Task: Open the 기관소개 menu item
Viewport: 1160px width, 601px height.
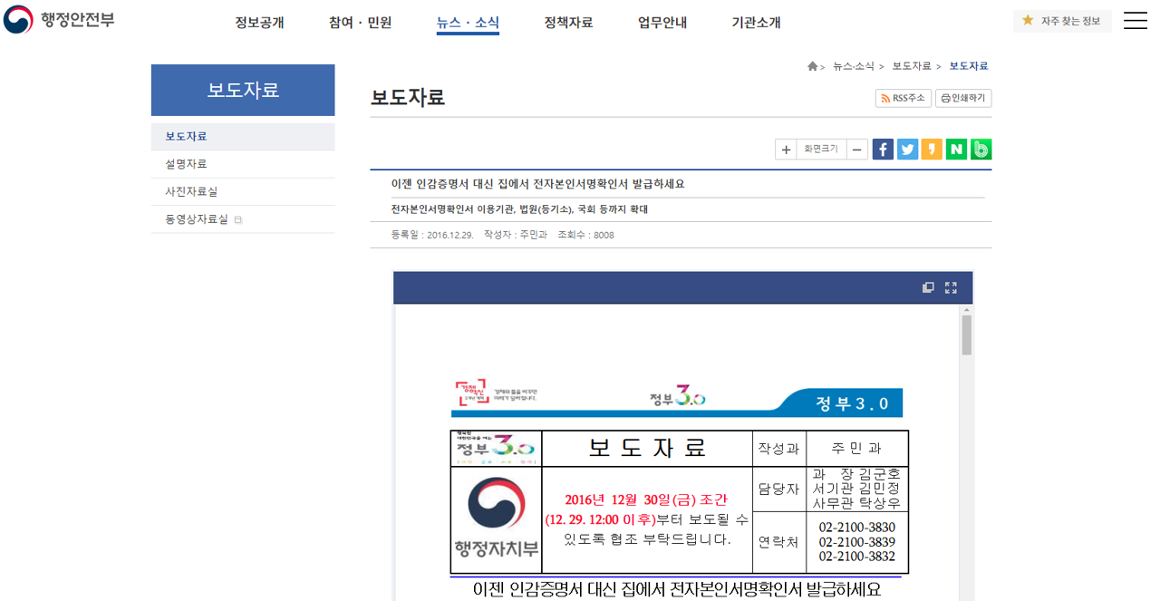Action: [x=757, y=23]
